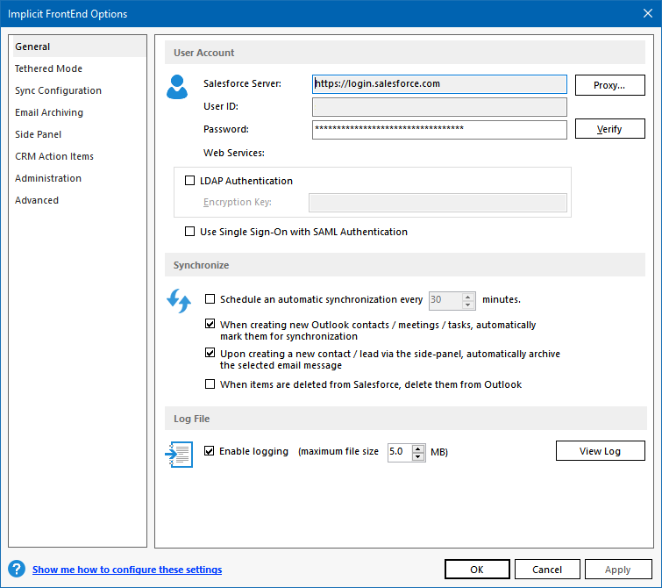The width and height of the screenshot is (662, 588).
Task: Click the Password input field
Action: point(439,130)
